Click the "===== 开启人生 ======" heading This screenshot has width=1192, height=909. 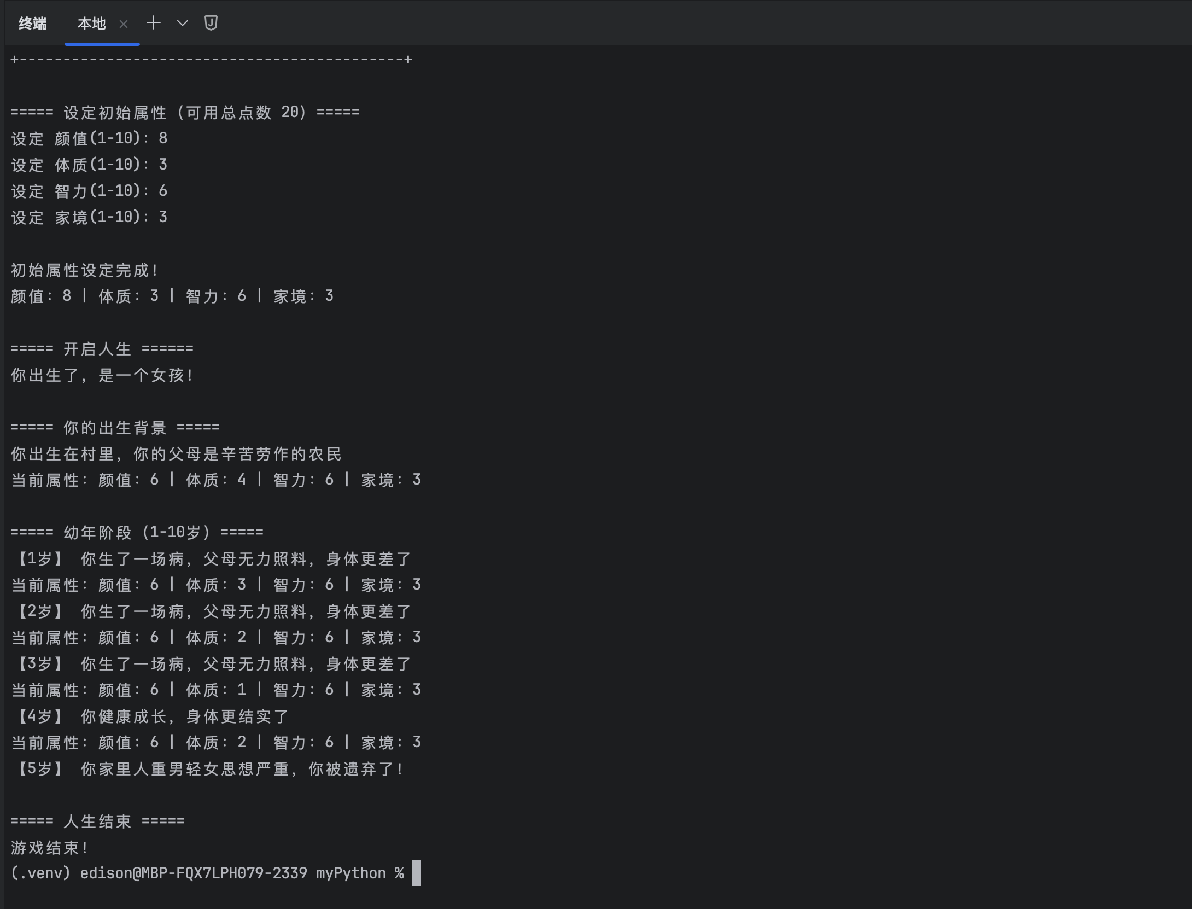(102, 348)
